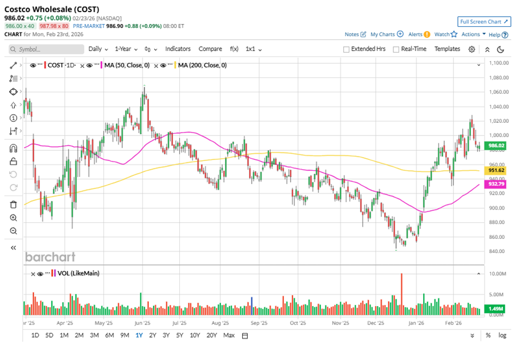Select the numbered label annotation tool
515x345 pixels.
point(13,118)
